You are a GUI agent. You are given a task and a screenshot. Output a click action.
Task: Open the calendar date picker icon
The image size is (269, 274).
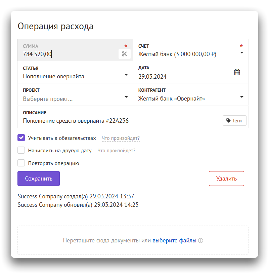237,72
